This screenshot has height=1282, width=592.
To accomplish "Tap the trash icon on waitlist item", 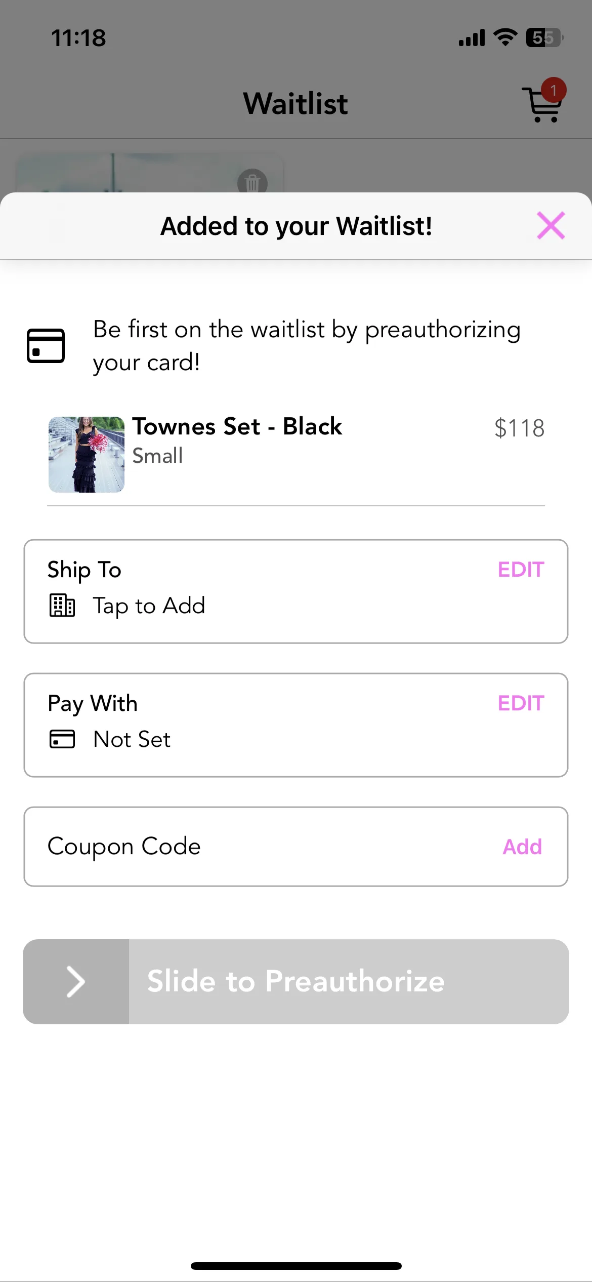I will tap(252, 182).
